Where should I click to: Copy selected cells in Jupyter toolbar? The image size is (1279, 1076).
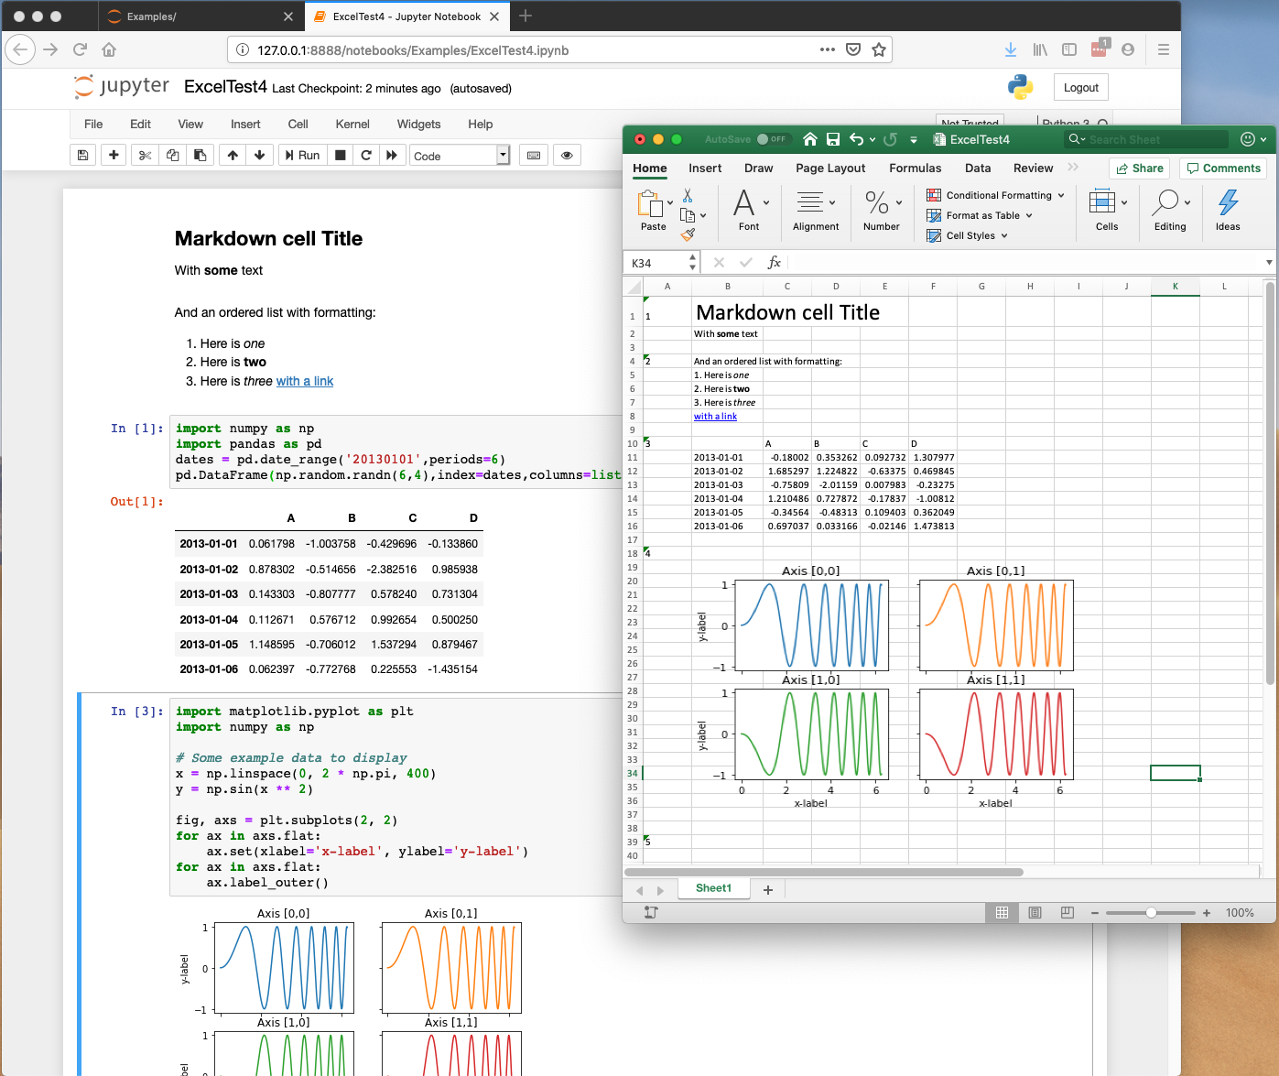tap(172, 155)
